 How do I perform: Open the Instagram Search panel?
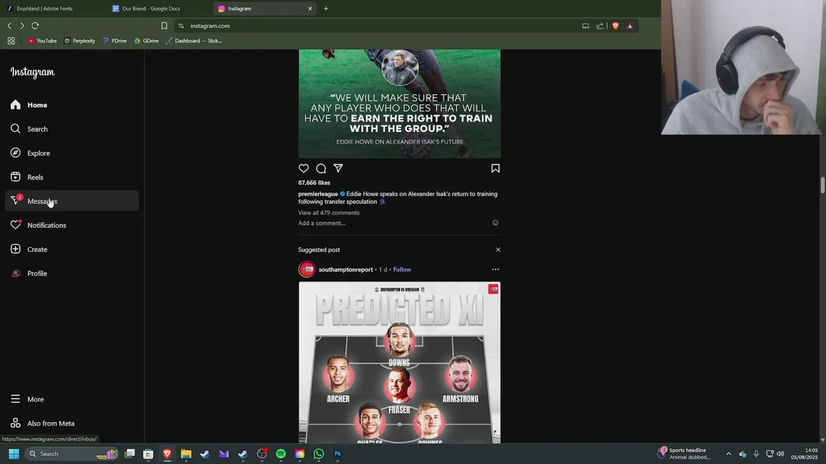pyautogui.click(x=72, y=129)
